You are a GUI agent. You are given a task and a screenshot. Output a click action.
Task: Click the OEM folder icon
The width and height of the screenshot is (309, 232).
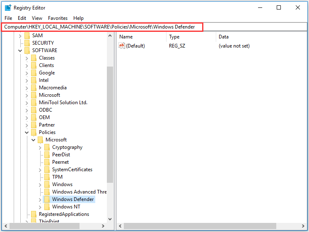click(x=34, y=117)
